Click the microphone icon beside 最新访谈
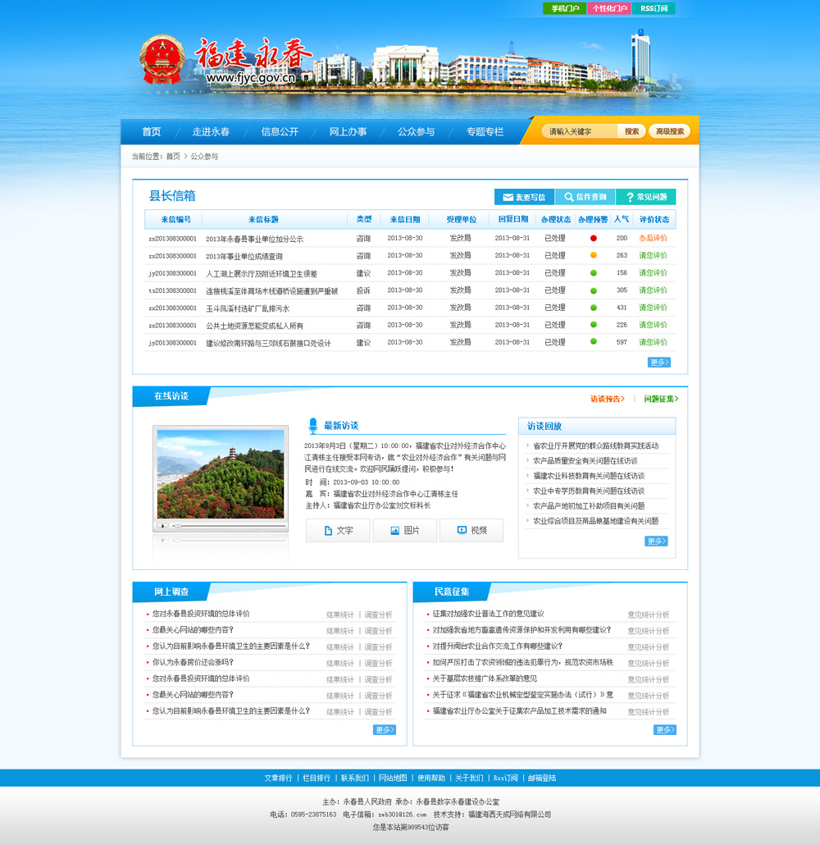Image resolution: width=820 pixels, height=845 pixels. tap(312, 426)
